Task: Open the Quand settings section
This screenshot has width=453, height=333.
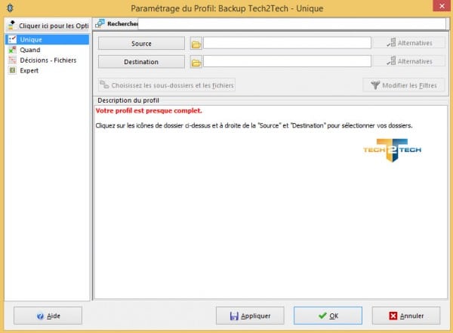Action: pyautogui.click(x=30, y=50)
